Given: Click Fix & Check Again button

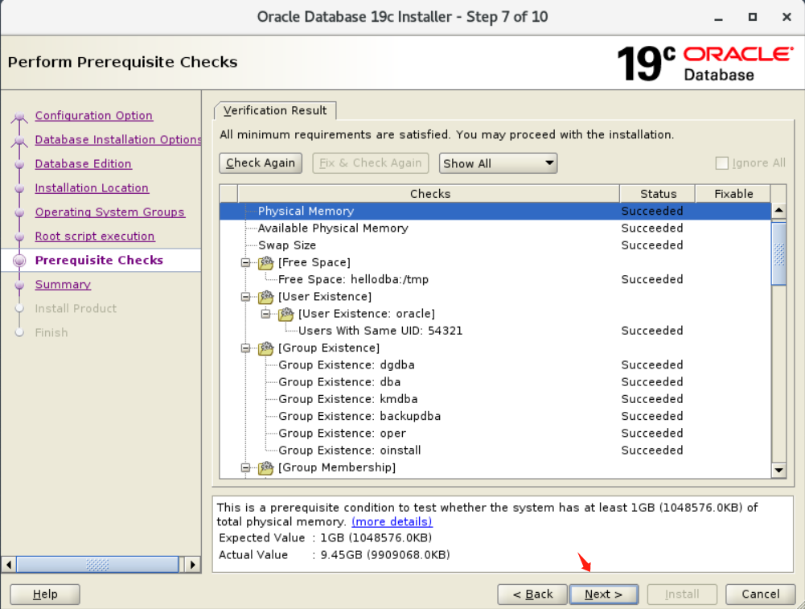Looking at the screenshot, I should tap(370, 163).
